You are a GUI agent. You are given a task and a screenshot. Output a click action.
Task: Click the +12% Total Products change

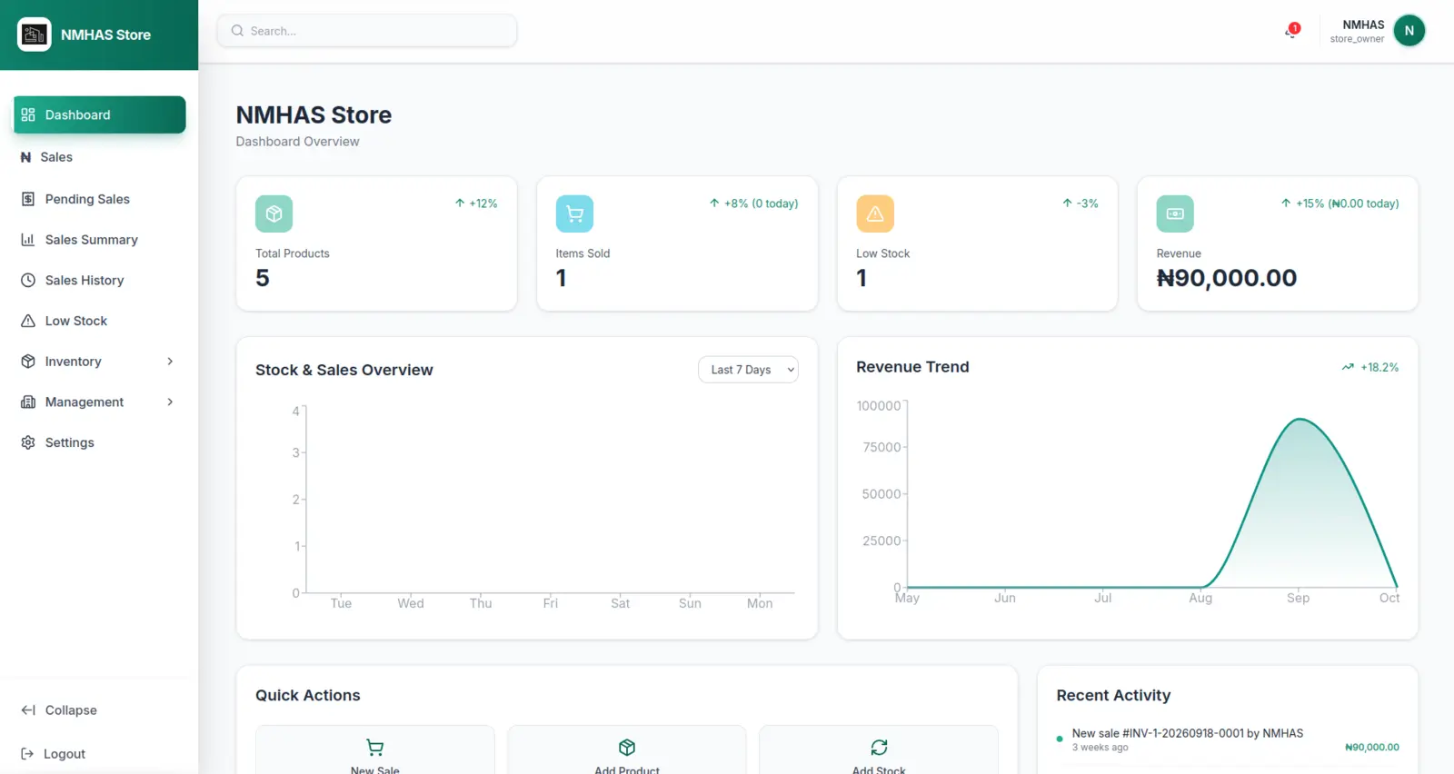(476, 203)
